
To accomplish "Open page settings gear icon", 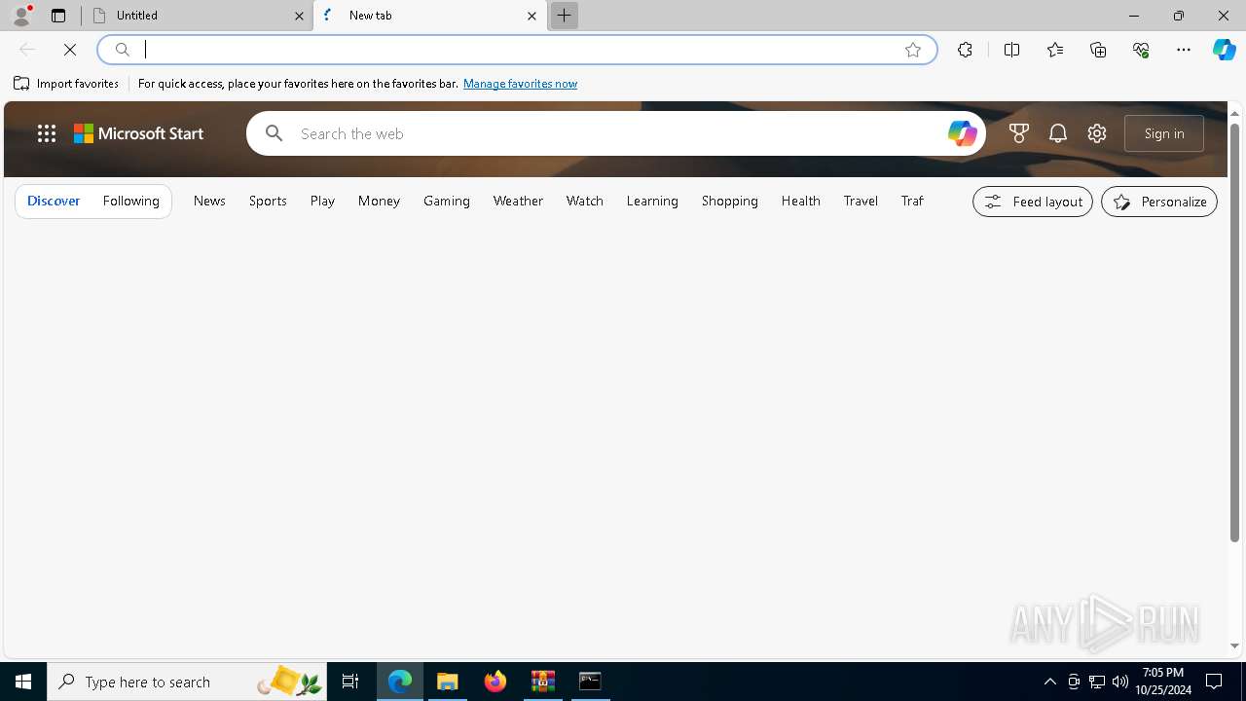I will point(1097,133).
